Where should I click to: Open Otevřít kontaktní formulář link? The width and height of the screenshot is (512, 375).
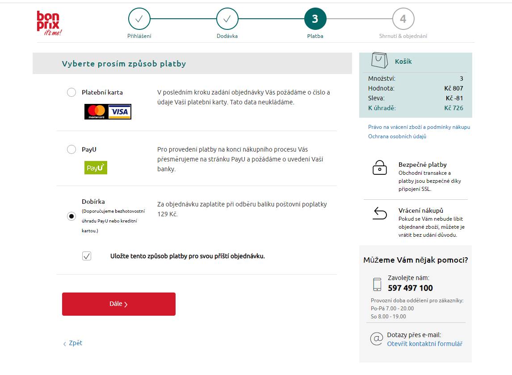coord(424,344)
